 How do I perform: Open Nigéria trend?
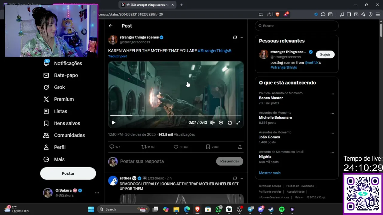coord(265,157)
